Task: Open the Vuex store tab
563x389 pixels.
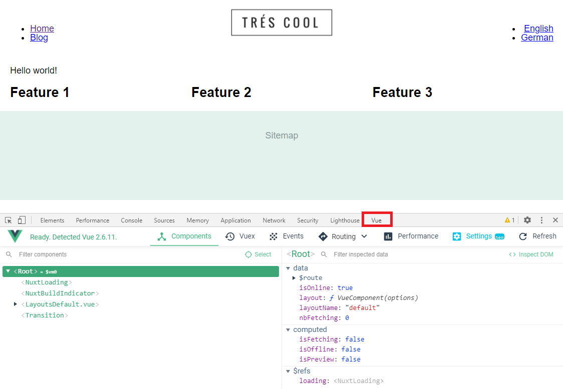Action: (x=240, y=236)
